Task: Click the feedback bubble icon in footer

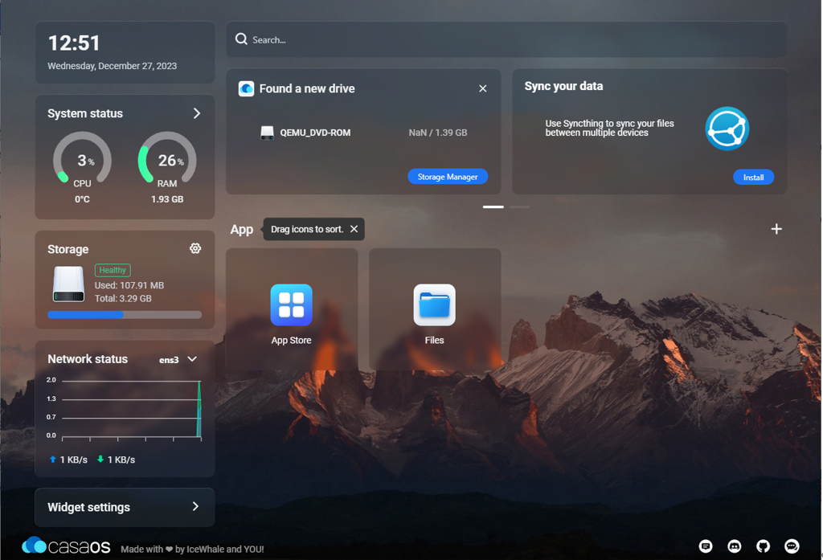Action: coord(705,546)
